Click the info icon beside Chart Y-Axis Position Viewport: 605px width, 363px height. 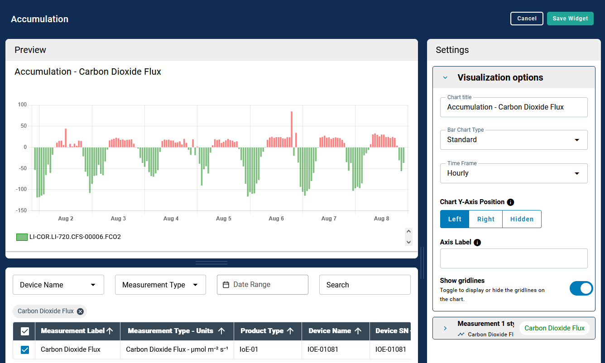coord(510,202)
